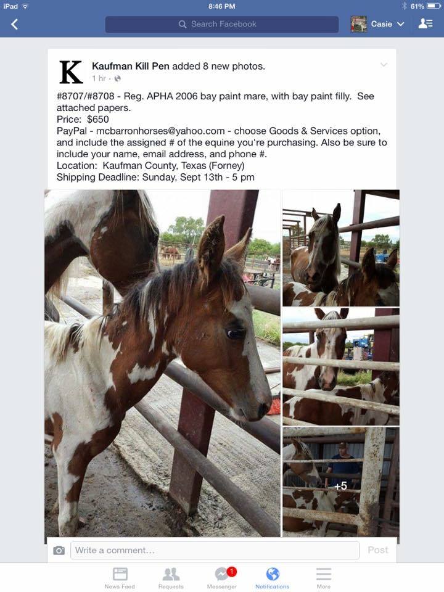Open News Feed tab
Screen dimensions: 444x592
[x=120, y=578]
